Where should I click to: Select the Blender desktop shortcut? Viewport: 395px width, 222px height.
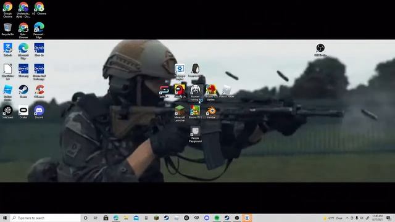(x=211, y=112)
